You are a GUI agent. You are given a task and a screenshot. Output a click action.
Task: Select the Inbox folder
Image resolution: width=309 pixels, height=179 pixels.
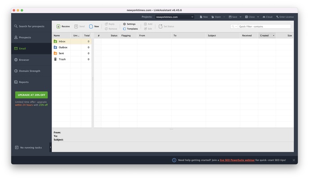72,42
